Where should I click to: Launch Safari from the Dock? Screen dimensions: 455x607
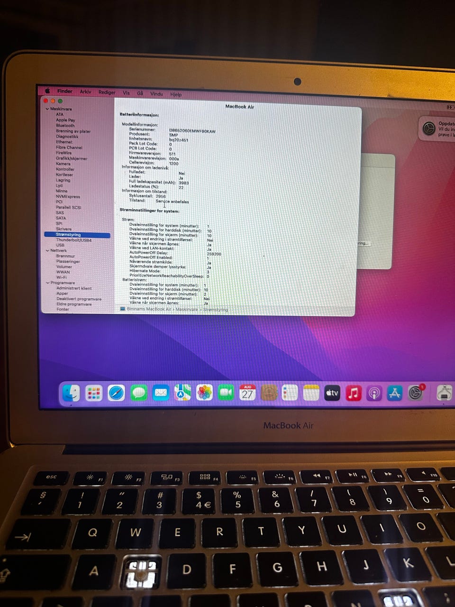pos(116,393)
